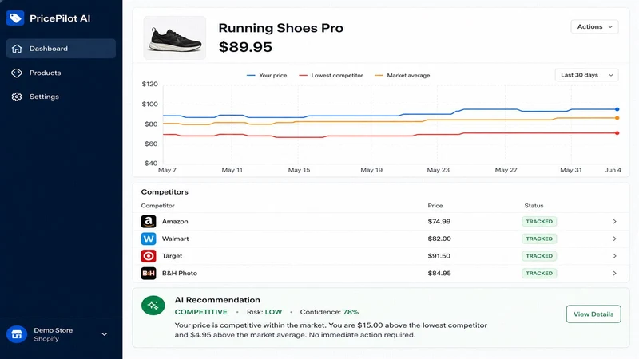Click the Demo Store shop icon

pyautogui.click(x=17, y=334)
